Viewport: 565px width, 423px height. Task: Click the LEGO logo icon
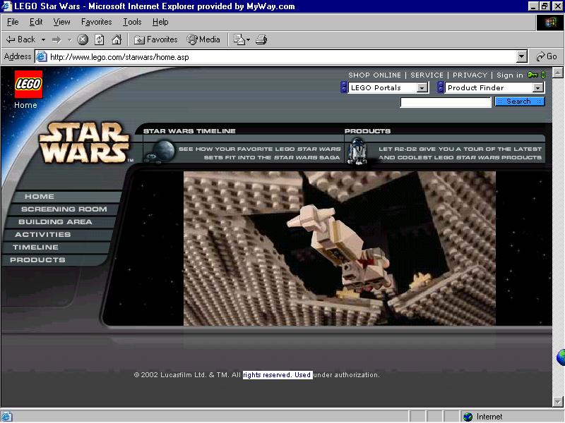(28, 85)
